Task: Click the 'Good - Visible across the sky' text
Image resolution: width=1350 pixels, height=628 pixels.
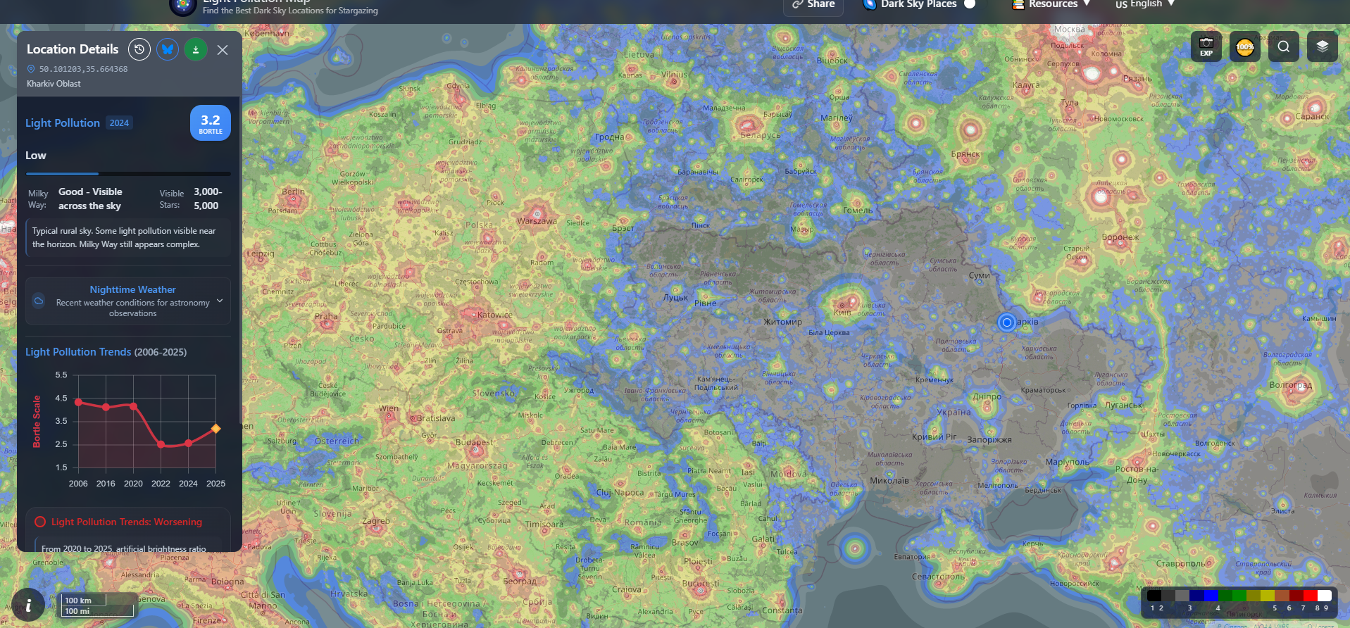Action: click(90, 199)
